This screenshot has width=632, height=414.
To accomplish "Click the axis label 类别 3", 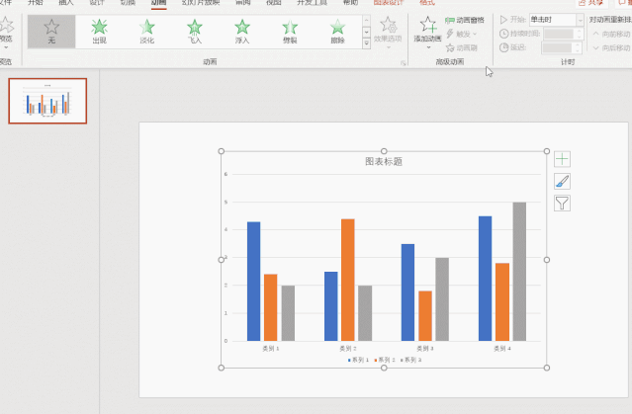I will pyautogui.click(x=425, y=349).
